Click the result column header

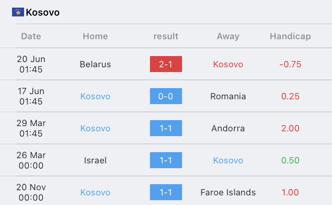pos(166,36)
